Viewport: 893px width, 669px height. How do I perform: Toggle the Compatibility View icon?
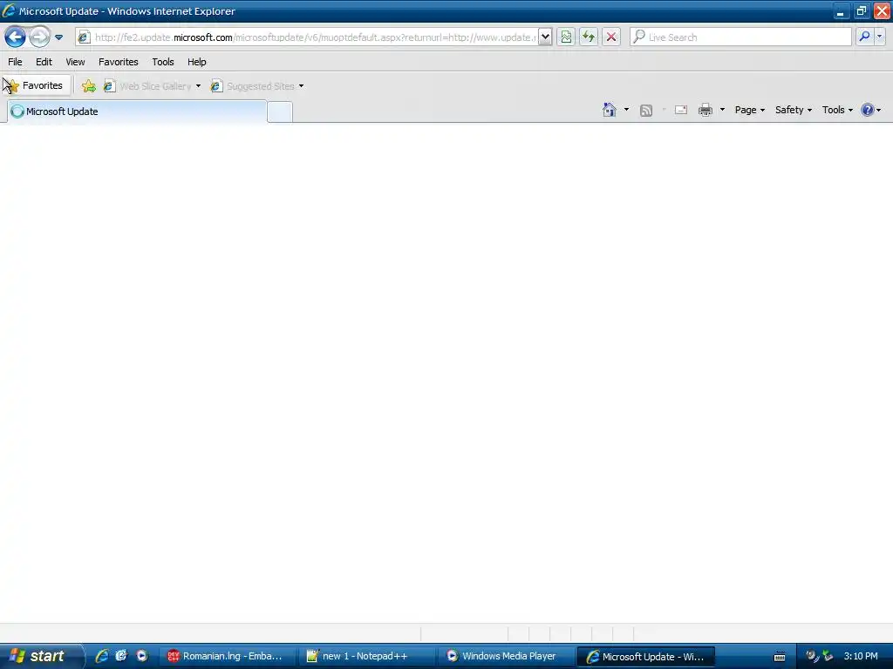click(x=566, y=37)
